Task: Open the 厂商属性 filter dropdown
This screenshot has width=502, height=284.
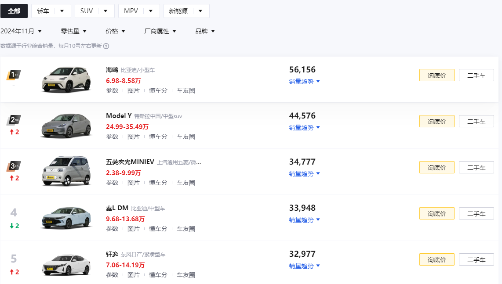Action: pos(160,31)
